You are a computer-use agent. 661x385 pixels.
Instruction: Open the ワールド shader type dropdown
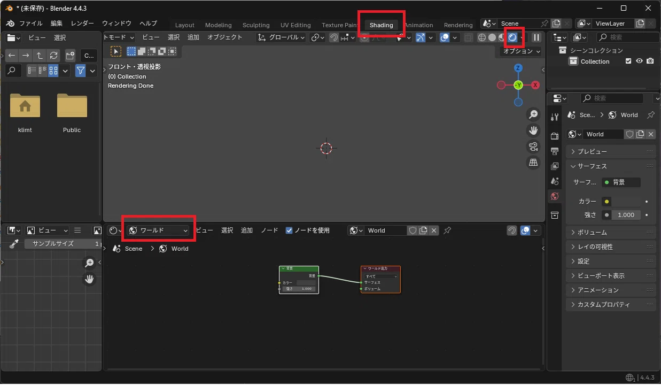click(159, 230)
